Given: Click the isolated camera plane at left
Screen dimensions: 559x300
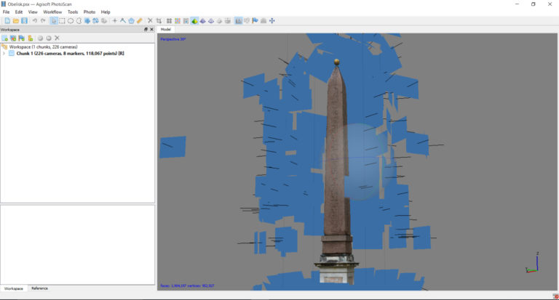Looking at the screenshot, I should [173, 147].
